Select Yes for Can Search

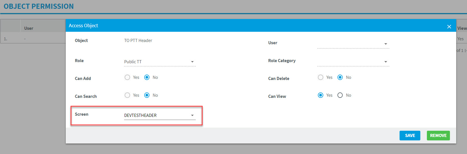tap(127, 95)
